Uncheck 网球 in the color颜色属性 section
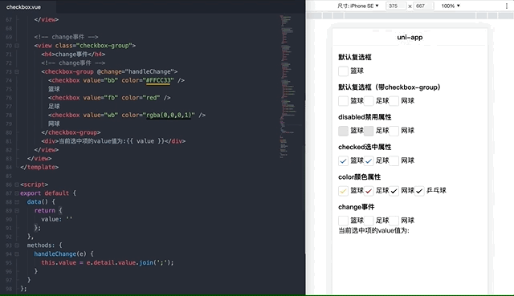This screenshot has width=514, height=296. (x=394, y=191)
